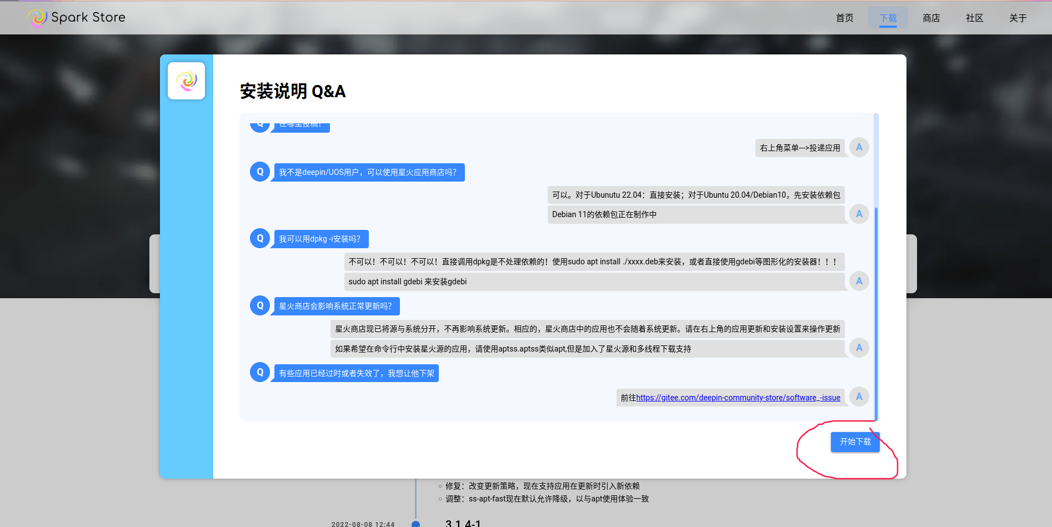Click the Spark Store logo in the top navigation
Screen dimensions: 1052x527
(76, 17)
